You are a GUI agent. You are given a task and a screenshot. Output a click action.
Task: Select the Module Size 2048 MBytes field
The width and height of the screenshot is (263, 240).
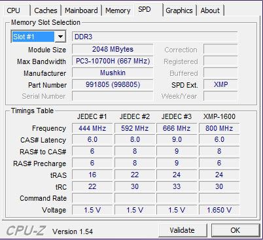(x=113, y=49)
